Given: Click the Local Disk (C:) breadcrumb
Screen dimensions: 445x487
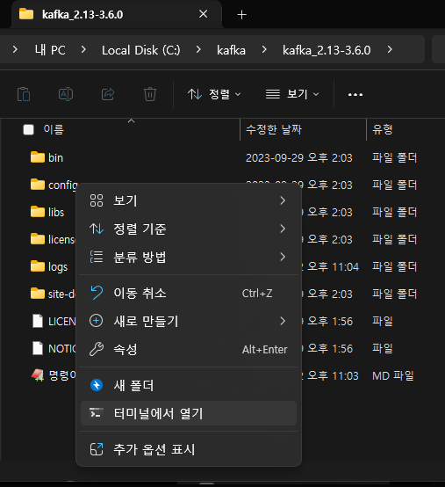Looking at the screenshot, I should click(141, 50).
